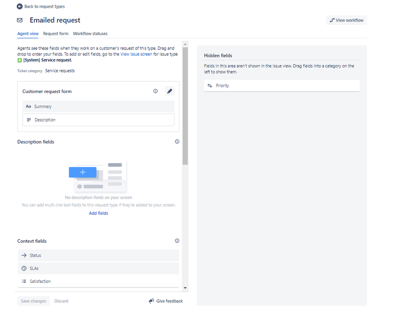Click the envelope icon beside Emailed request
Image resolution: width=398 pixels, height=318 pixels.
pyautogui.click(x=20, y=20)
